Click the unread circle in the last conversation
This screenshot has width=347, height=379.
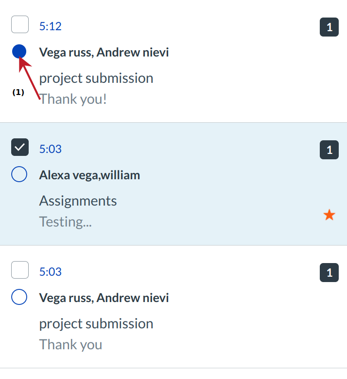19,297
